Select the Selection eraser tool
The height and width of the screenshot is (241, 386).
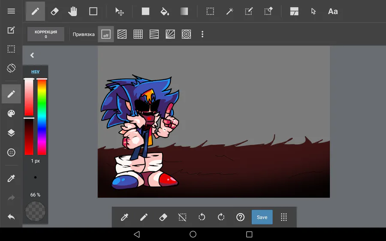pos(268,11)
